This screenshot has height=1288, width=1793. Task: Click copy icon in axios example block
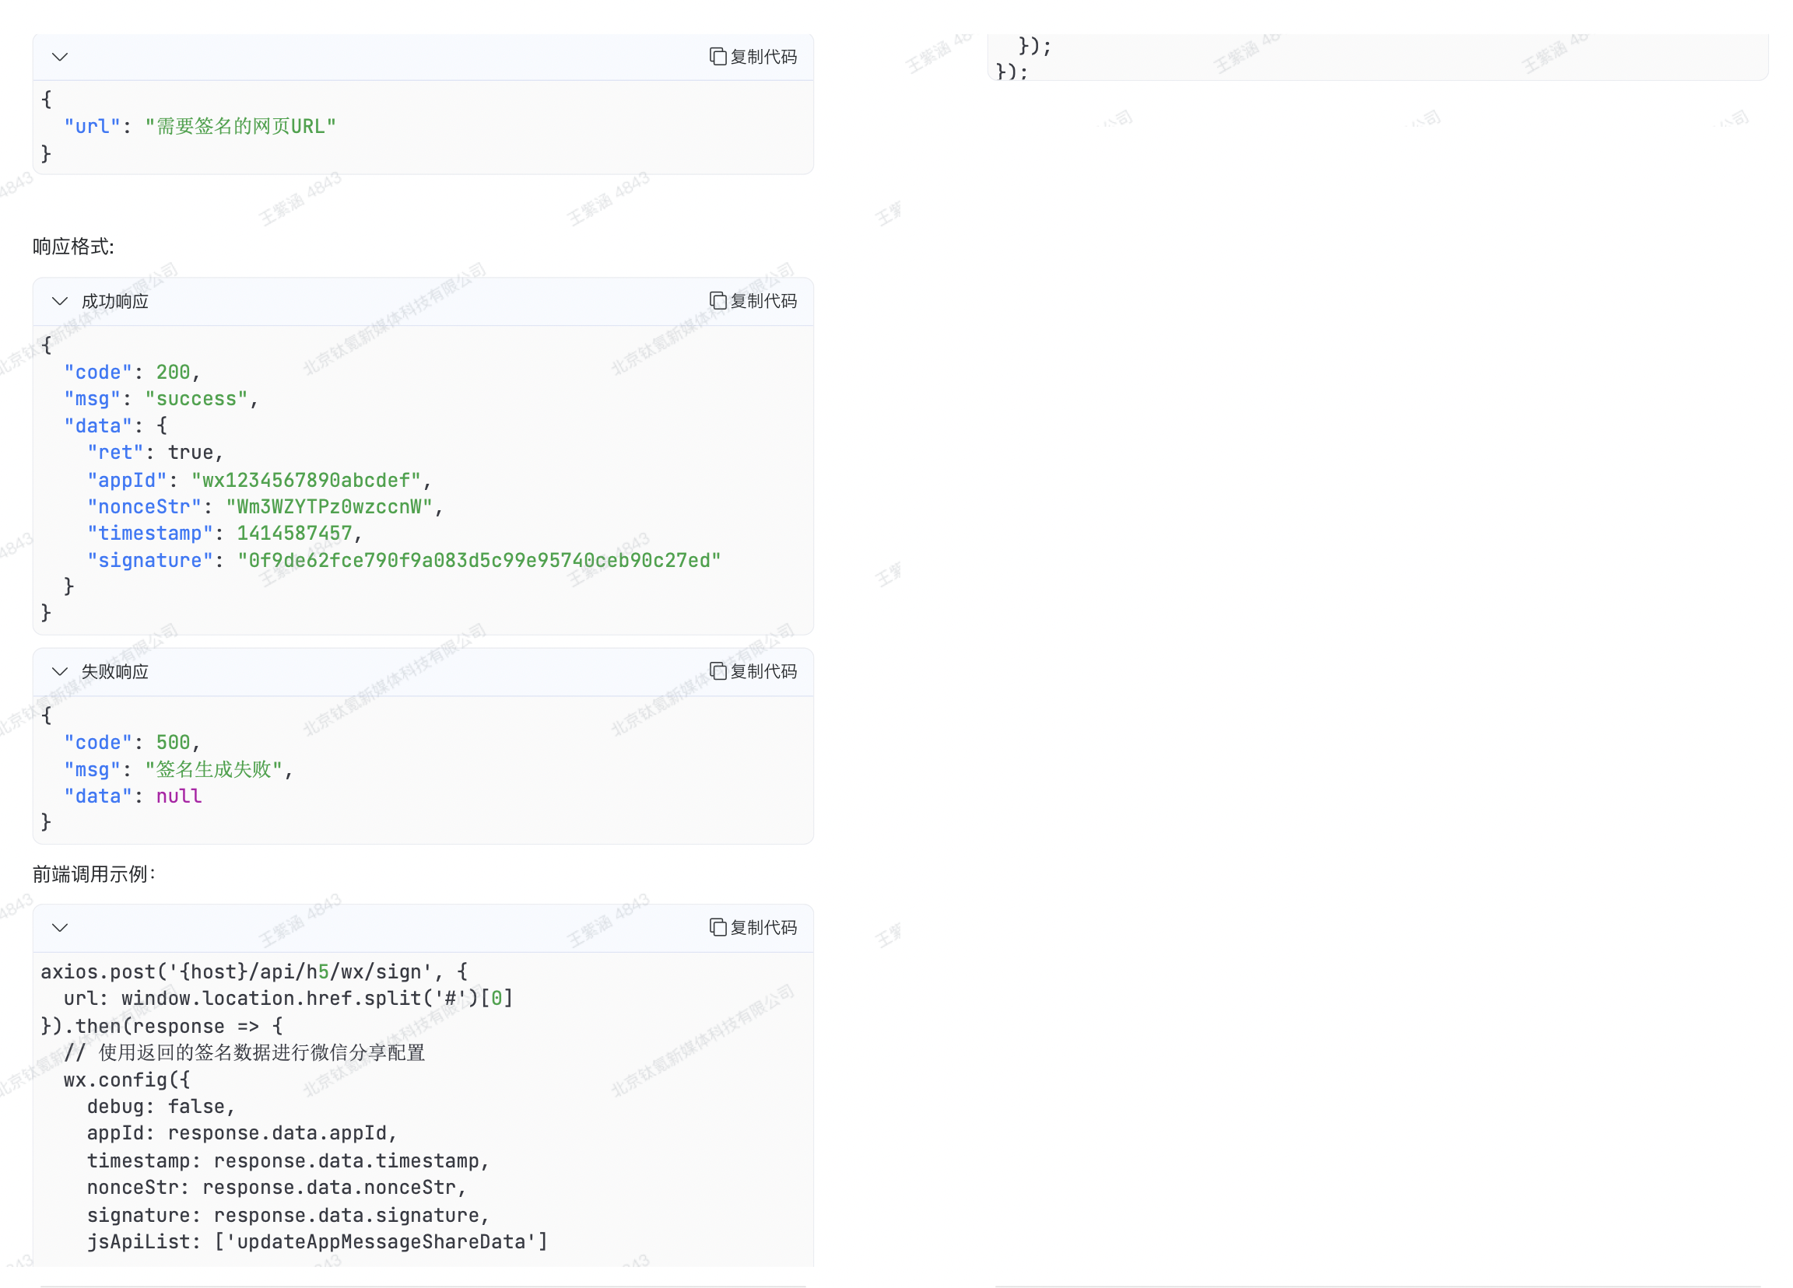pyautogui.click(x=717, y=928)
